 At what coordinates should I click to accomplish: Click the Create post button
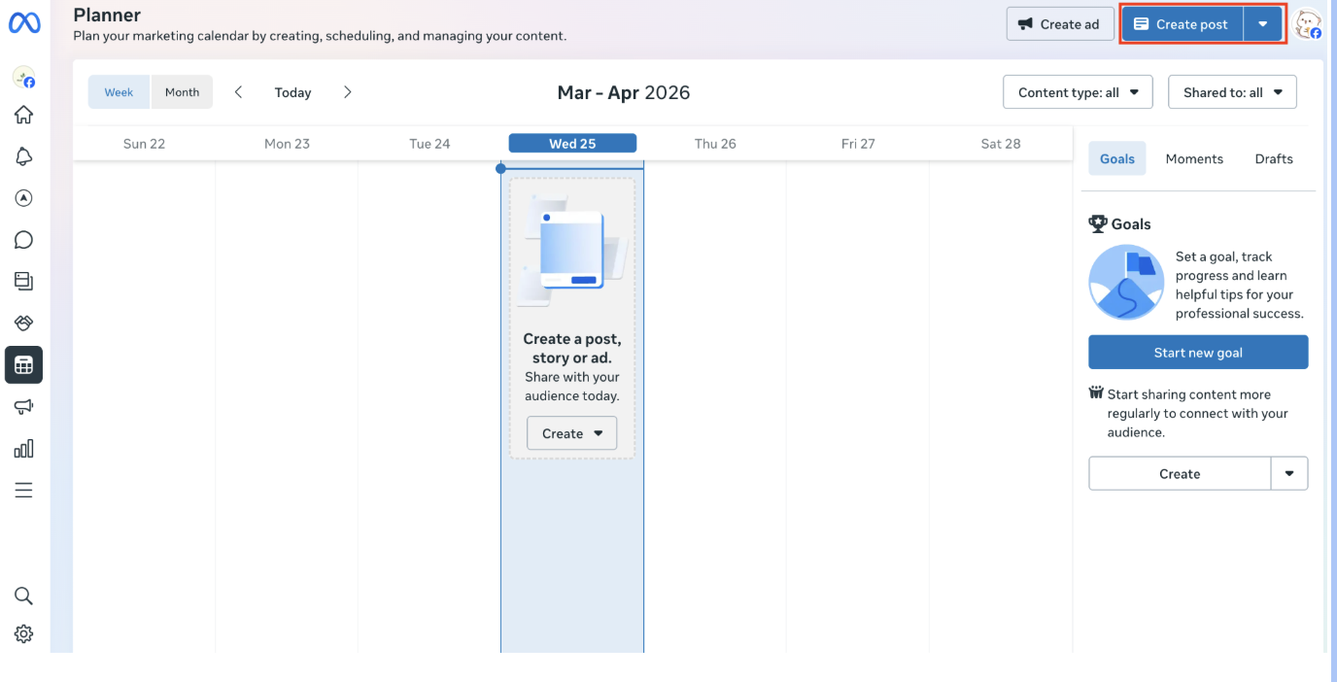(x=1182, y=24)
